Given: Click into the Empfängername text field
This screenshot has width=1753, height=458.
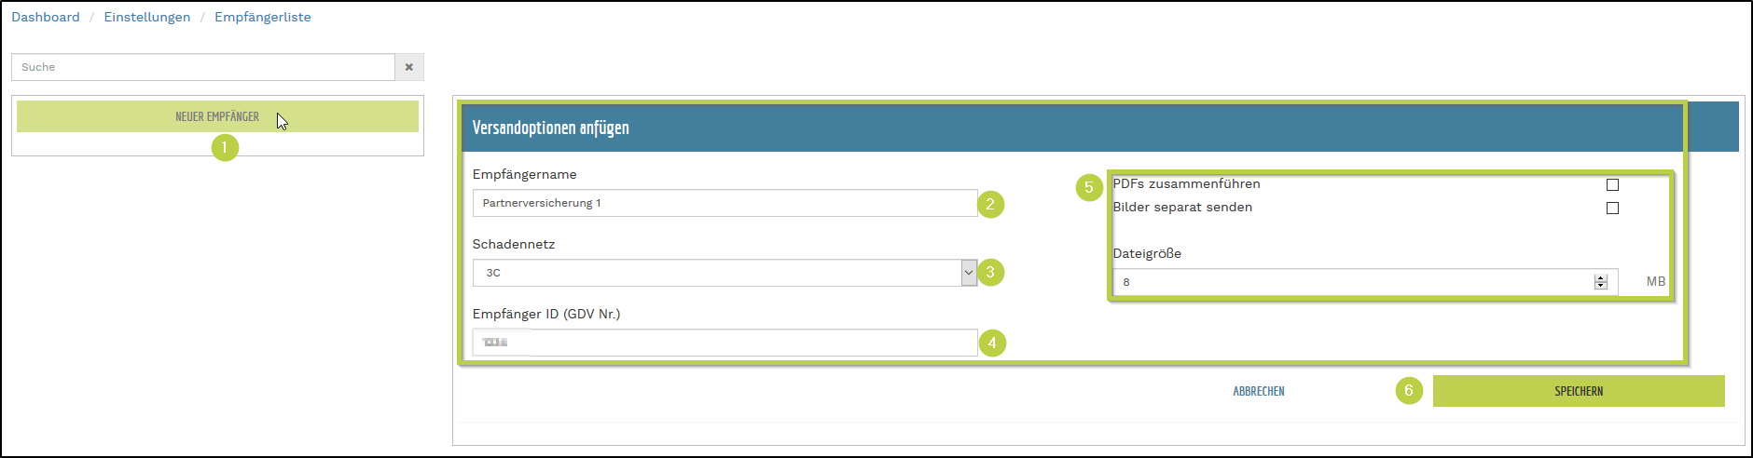Looking at the screenshot, I should tap(725, 203).
